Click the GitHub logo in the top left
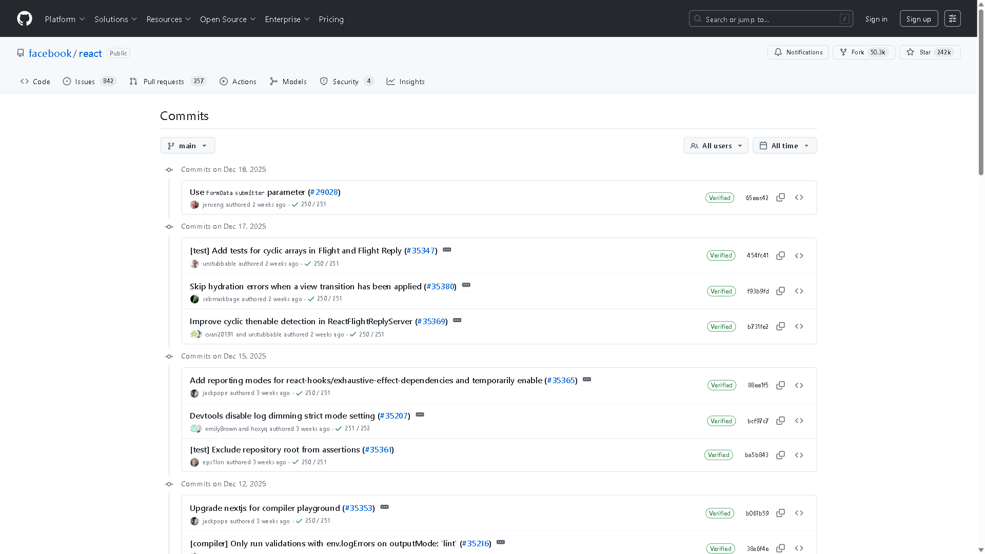Image resolution: width=985 pixels, height=554 pixels. [24, 18]
